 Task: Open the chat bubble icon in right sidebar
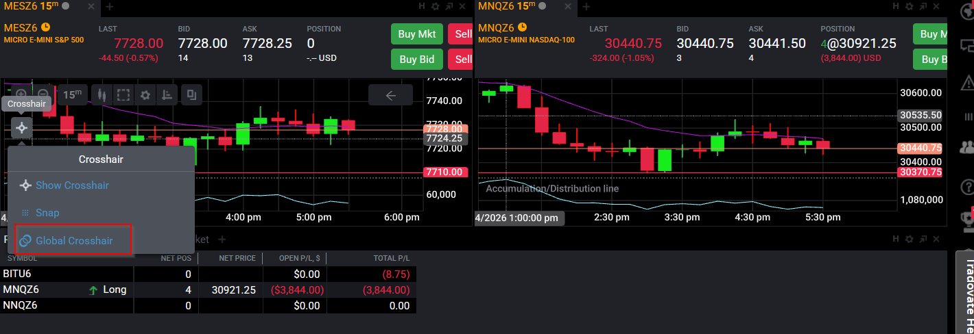[x=968, y=47]
